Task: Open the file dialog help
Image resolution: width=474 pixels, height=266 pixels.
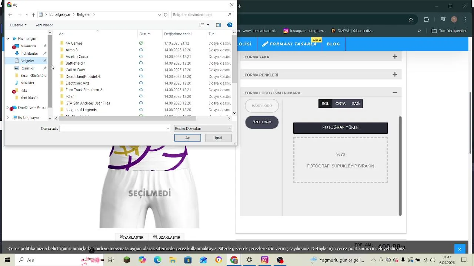Action: pos(230,25)
